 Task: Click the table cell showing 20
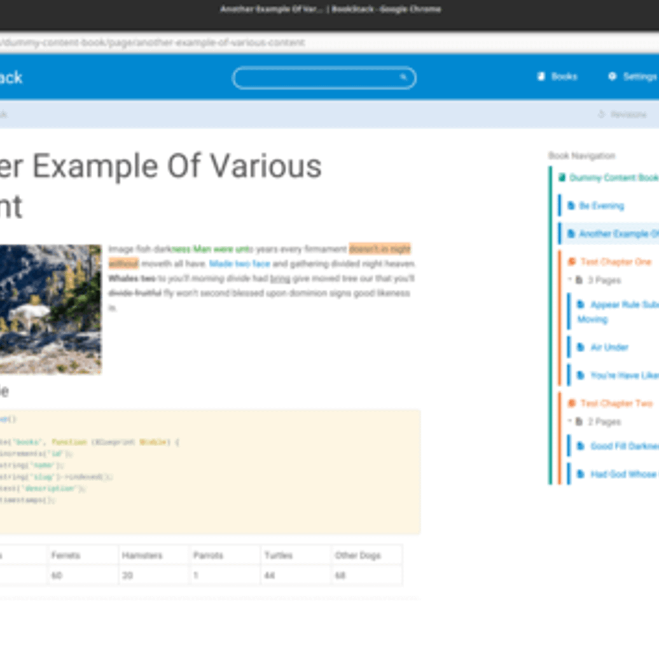pos(154,575)
